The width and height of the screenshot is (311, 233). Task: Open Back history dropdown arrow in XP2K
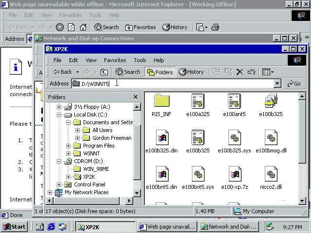[x=78, y=72]
